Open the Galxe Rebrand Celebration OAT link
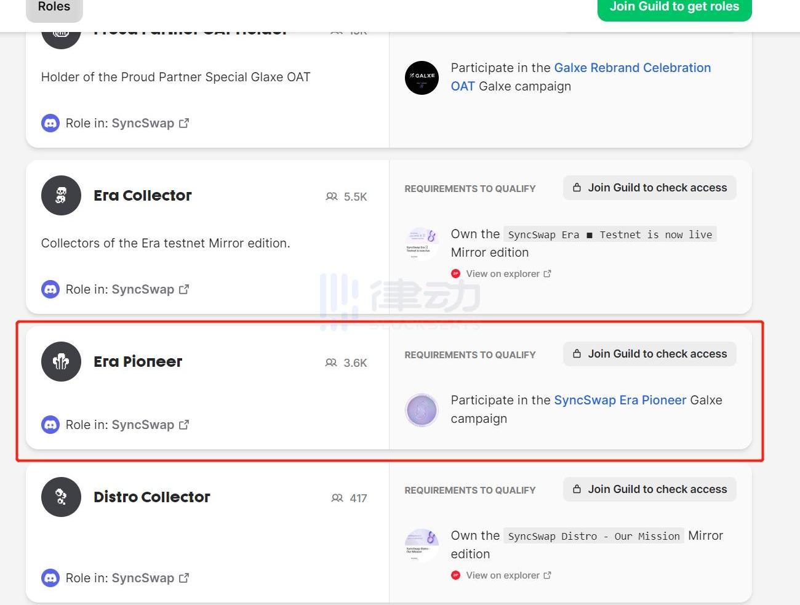Image resolution: width=800 pixels, height=605 pixels. (x=581, y=77)
